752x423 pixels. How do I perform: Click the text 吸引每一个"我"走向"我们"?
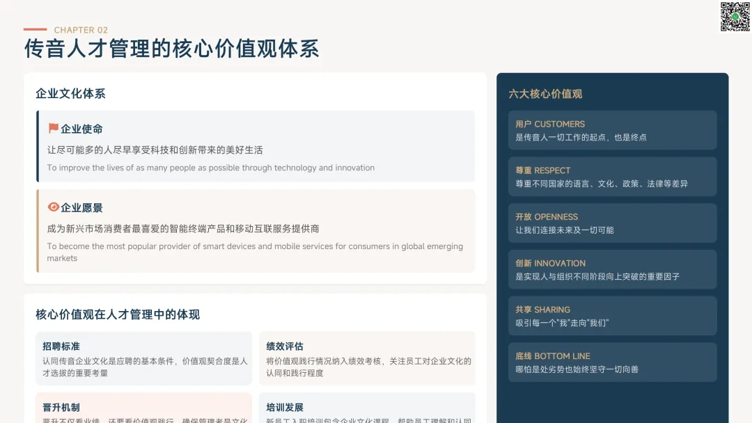(562, 324)
